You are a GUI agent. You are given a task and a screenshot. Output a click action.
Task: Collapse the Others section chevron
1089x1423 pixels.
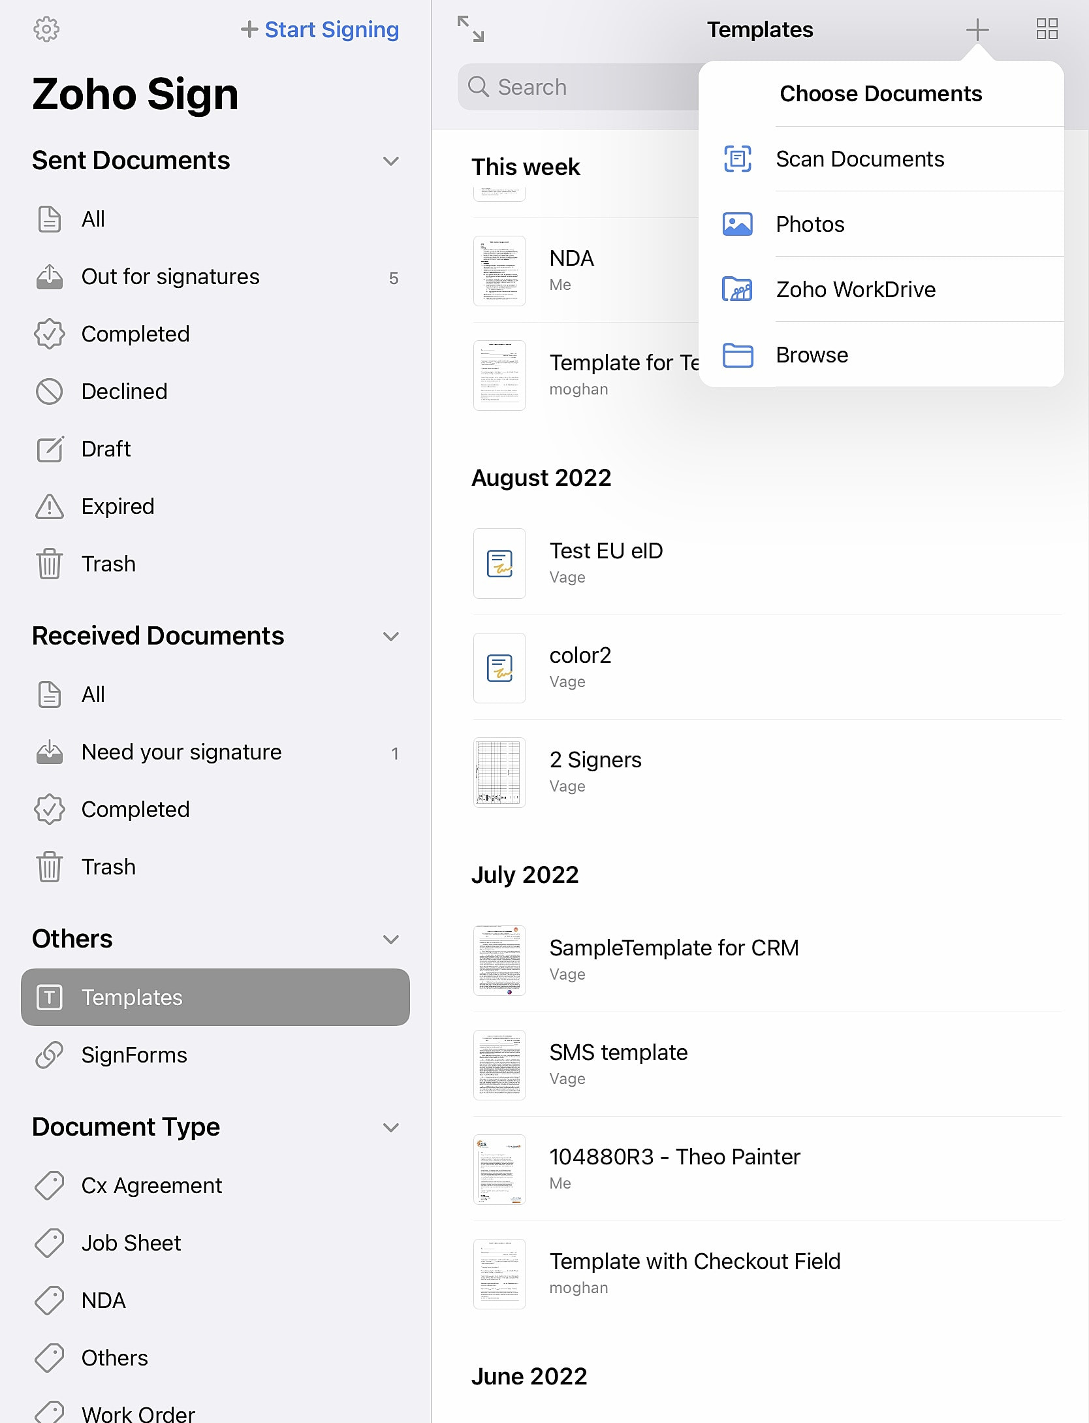click(390, 939)
